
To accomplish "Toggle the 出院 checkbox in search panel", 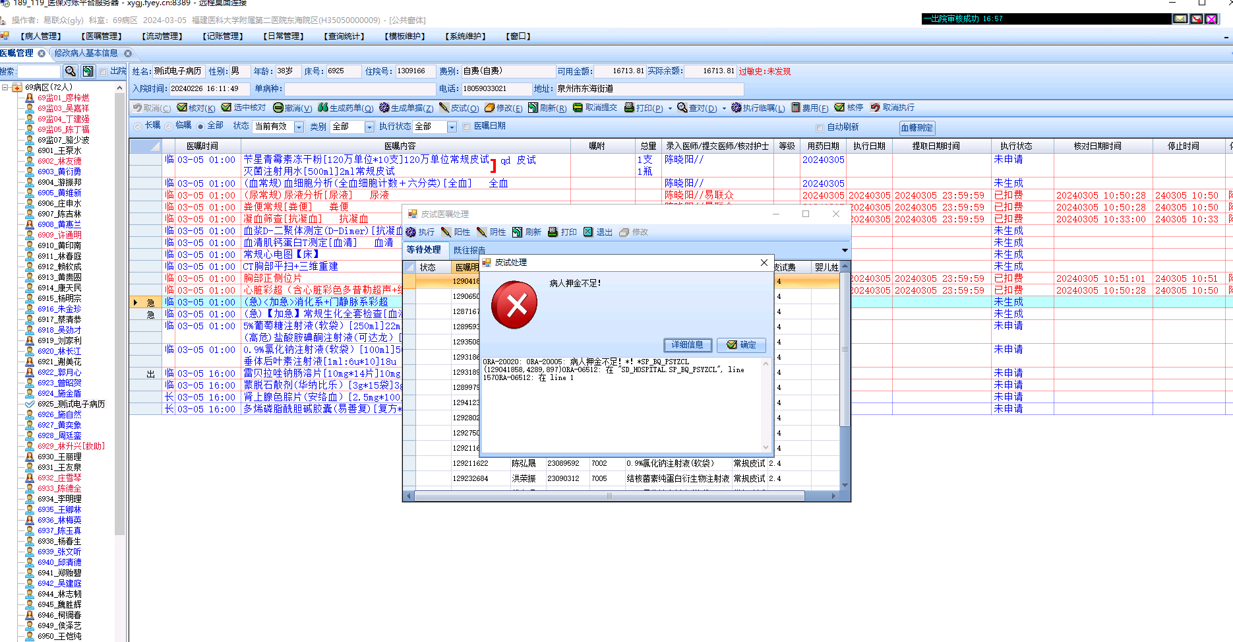I will point(103,71).
